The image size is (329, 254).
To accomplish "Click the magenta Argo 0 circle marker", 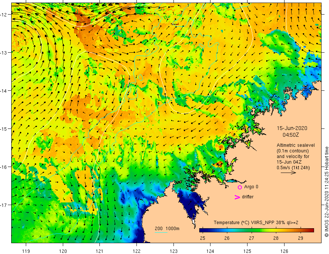I will [x=240, y=188].
